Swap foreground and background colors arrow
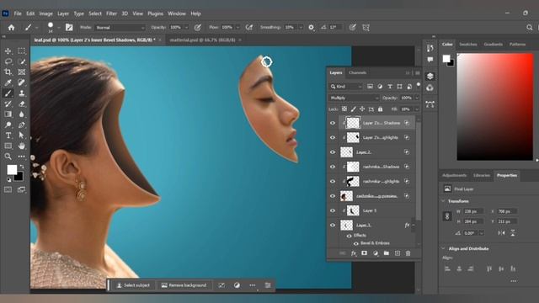Screen dimensions: 539x303 click(22, 167)
